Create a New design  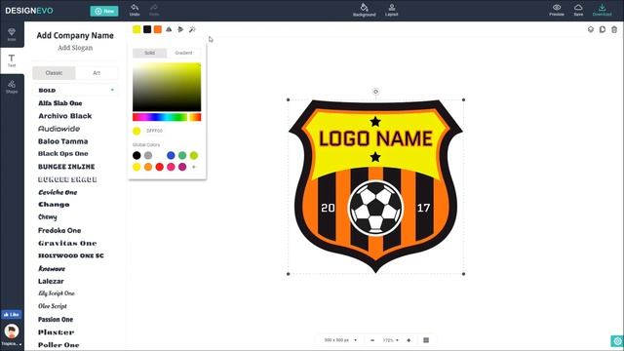(104, 11)
